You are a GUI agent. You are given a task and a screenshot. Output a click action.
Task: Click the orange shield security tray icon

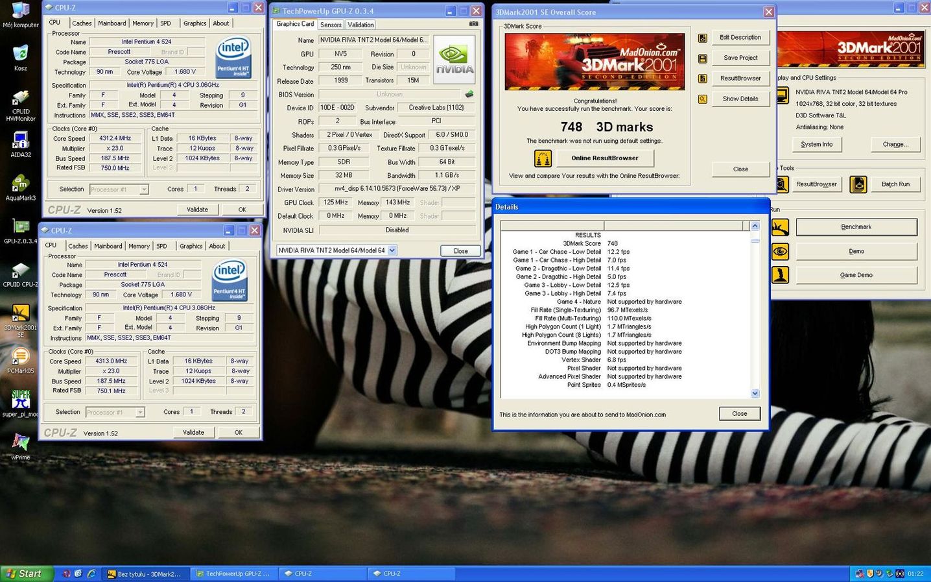click(x=870, y=574)
